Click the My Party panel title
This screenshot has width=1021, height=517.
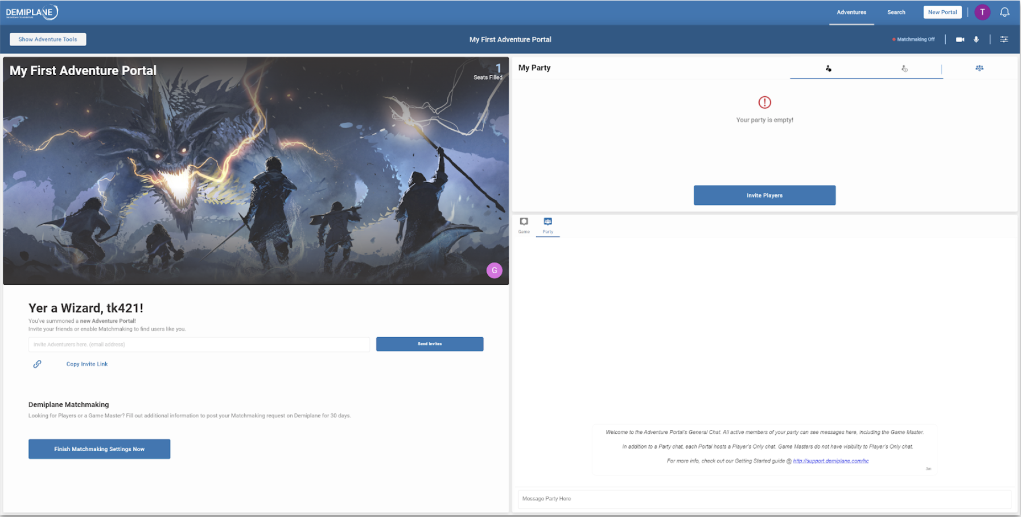[x=534, y=68]
